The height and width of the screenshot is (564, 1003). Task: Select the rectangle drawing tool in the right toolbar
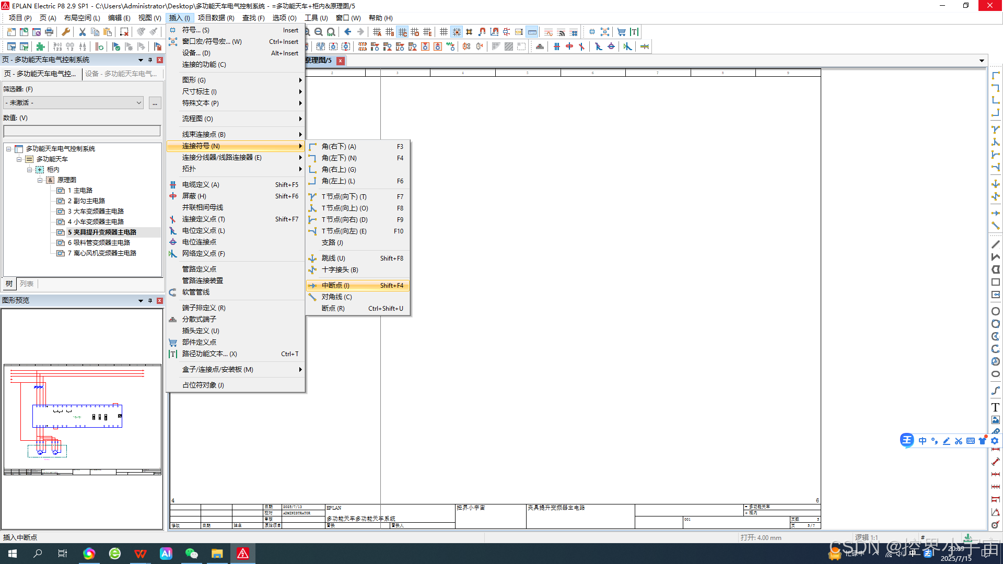(x=996, y=282)
